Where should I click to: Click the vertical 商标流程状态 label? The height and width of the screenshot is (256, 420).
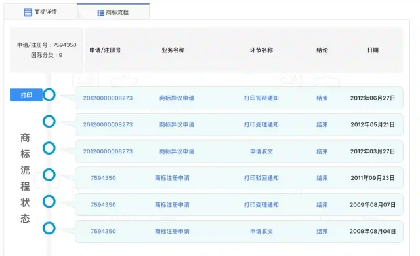pos(25,178)
